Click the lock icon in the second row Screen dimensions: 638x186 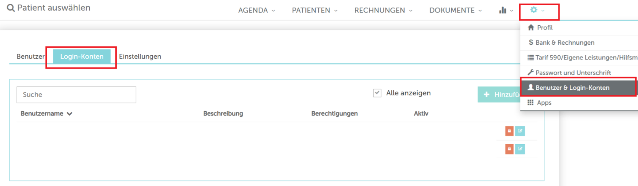coord(509,149)
